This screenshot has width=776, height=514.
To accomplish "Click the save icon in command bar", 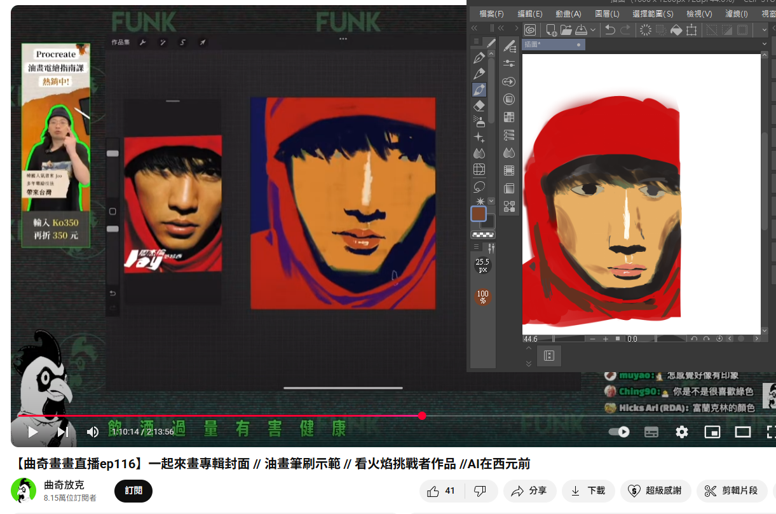I will (582, 30).
